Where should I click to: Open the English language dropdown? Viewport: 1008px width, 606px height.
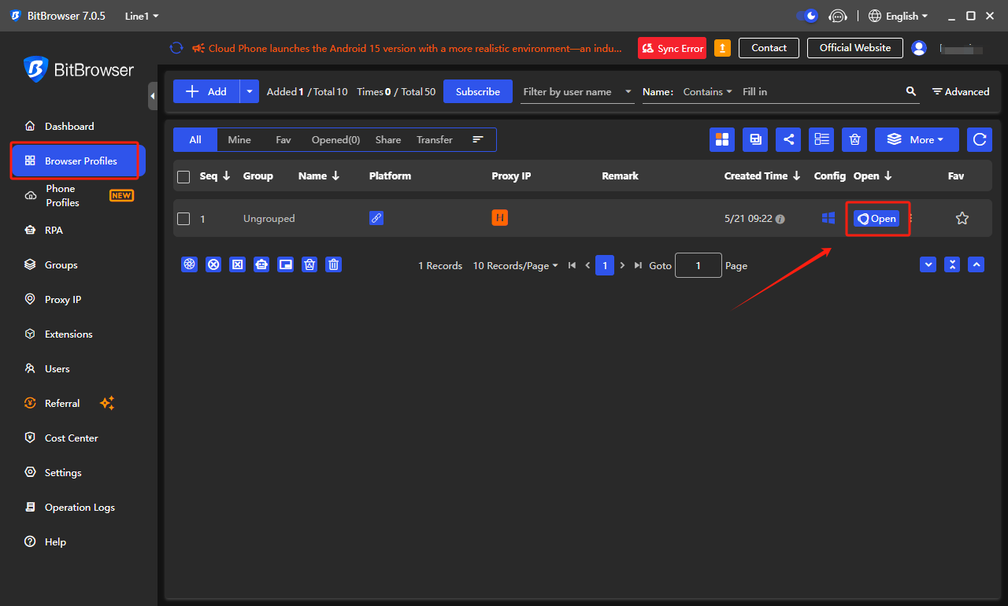898,16
